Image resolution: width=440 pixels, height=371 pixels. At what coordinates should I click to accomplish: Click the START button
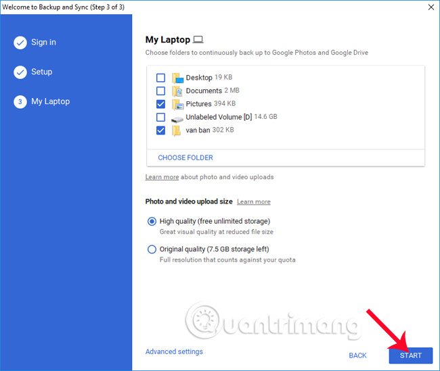[x=411, y=355]
